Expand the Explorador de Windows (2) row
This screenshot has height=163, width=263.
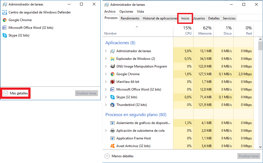pos(106,58)
